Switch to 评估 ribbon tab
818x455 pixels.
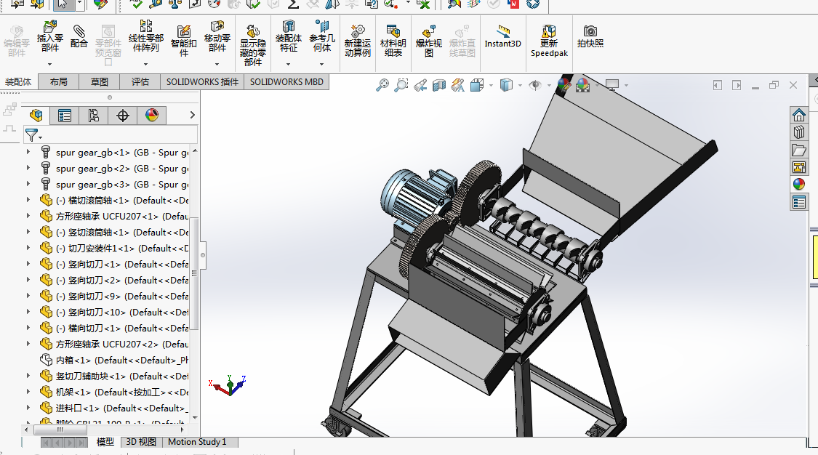click(x=140, y=82)
